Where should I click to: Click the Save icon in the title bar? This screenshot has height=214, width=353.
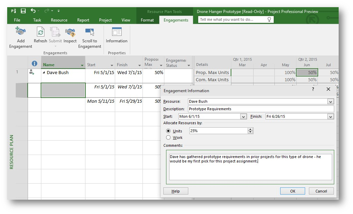pos(23,11)
